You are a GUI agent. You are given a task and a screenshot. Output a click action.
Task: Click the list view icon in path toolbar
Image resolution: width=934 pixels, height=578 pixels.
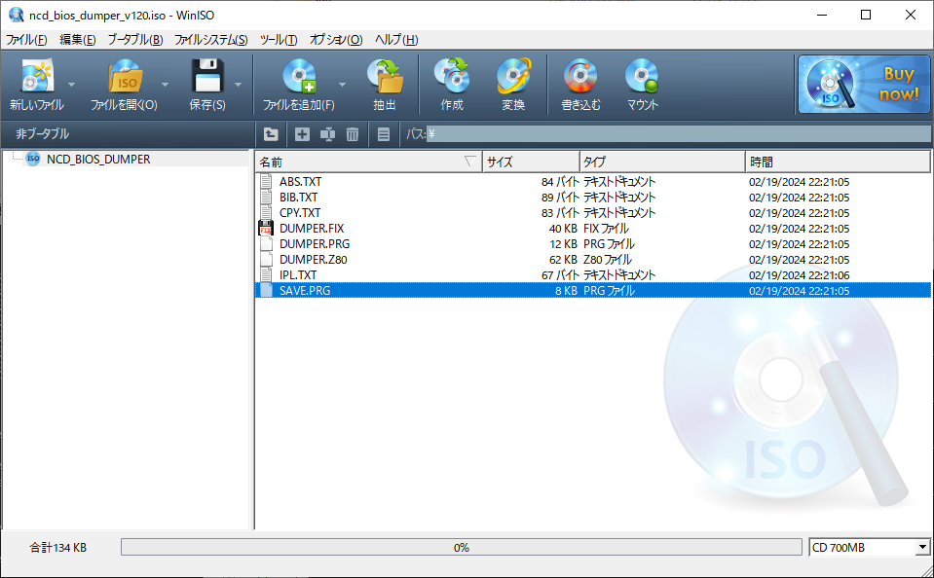pyautogui.click(x=384, y=134)
